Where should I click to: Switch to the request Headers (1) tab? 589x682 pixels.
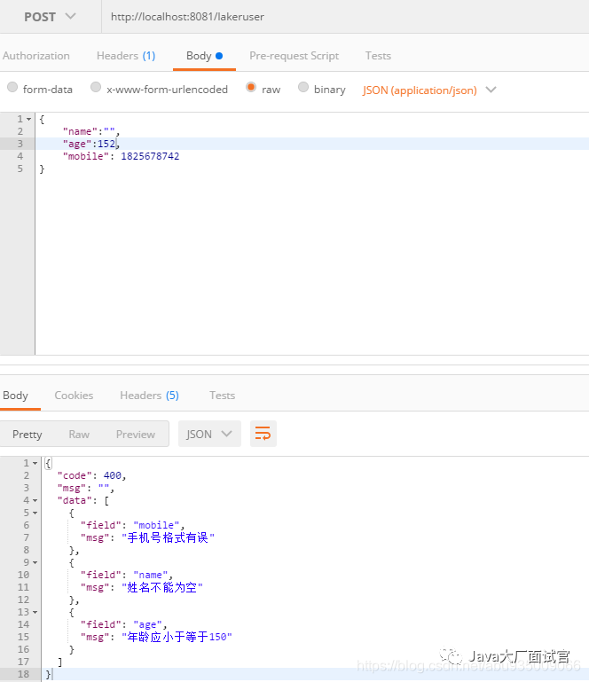tap(126, 56)
